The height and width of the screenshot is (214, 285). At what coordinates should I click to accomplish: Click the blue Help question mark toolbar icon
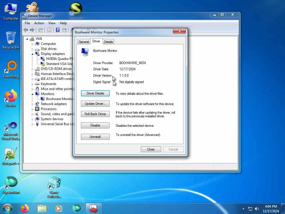click(58, 30)
